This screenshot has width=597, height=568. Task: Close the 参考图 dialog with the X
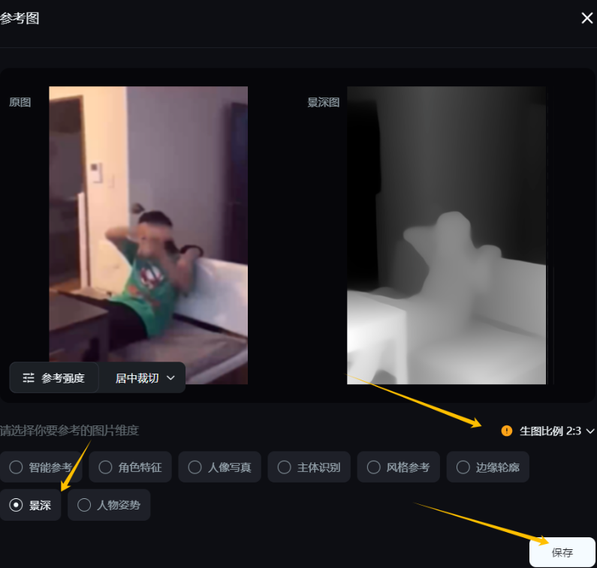point(586,18)
